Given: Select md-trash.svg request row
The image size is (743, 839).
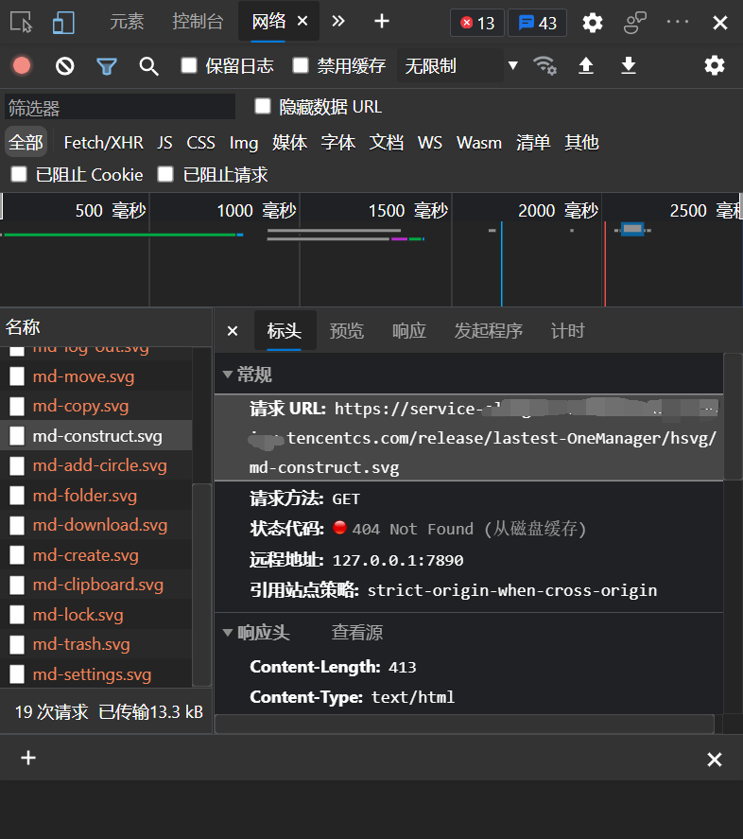Looking at the screenshot, I should pyautogui.click(x=96, y=644).
